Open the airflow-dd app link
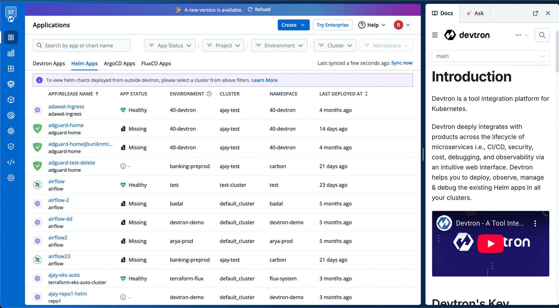The width and height of the screenshot is (559, 308). tap(60, 219)
